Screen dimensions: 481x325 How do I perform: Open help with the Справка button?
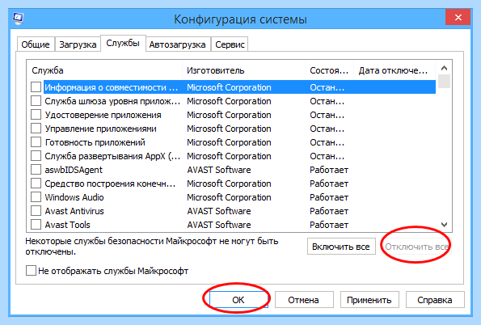click(435, 299)
